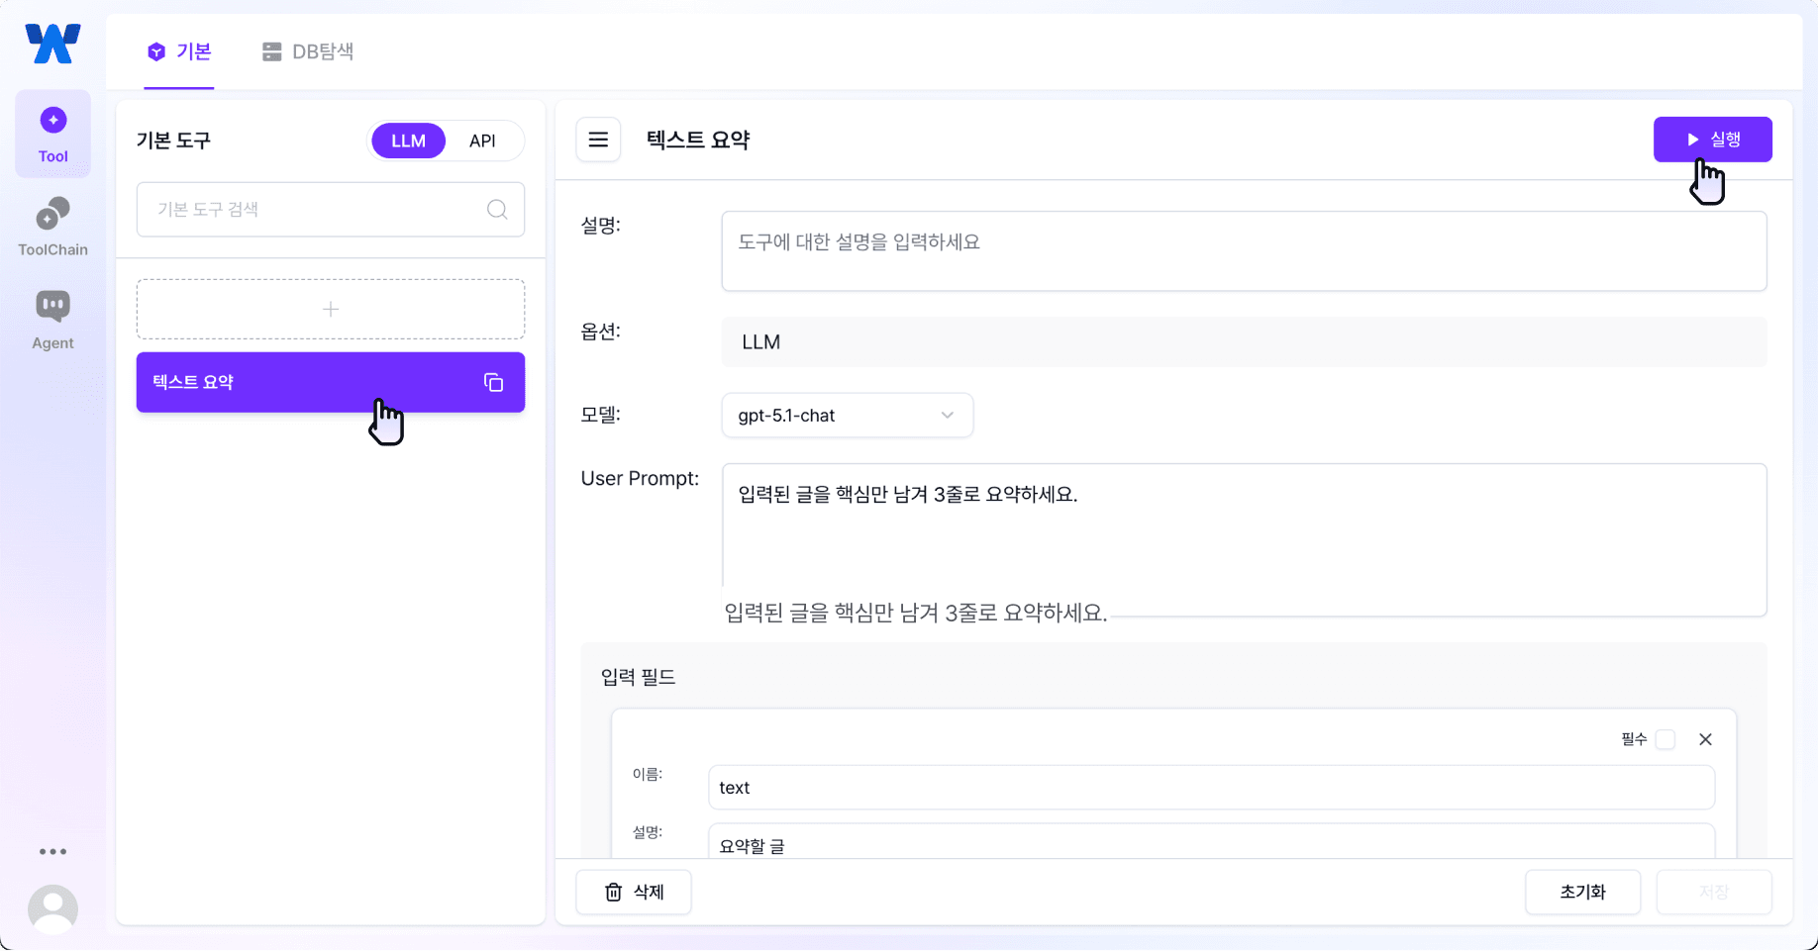Open the more options menu in sidebar
Image resolution: width=1818 pixels, height=951 pixels.
click(52, 851)
